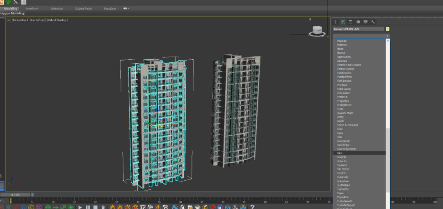The image size is (443, 209).
Task: Click the ViewCube in the viewport
Action: [x=317, y=30]
